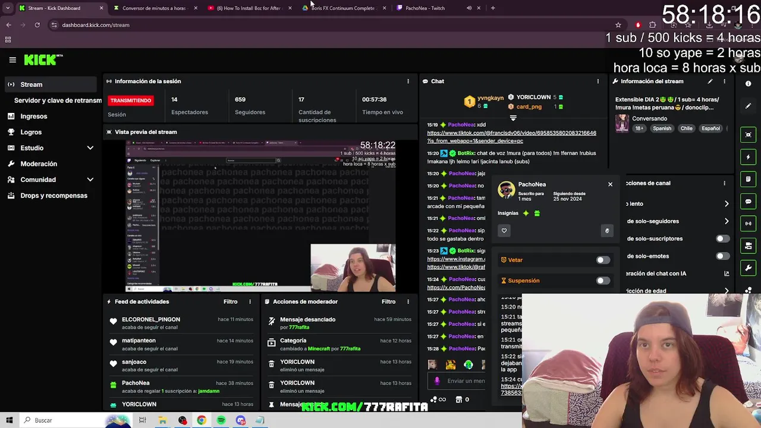Screen dimensions: 761x428
Task: Open a new browser tab
Action: (493, 8)
